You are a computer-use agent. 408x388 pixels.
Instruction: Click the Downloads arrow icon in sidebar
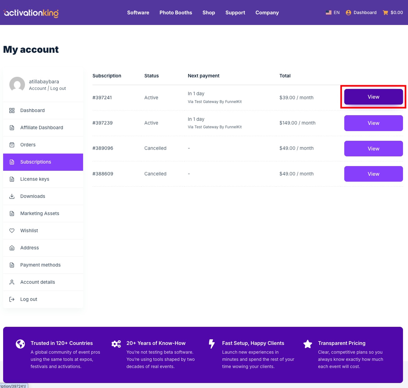pos(12,196)
